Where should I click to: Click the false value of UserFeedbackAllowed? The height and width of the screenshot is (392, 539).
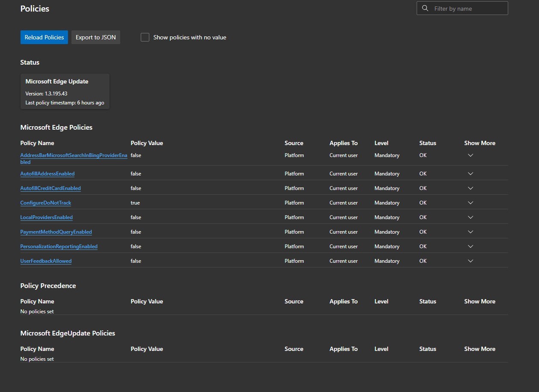[x=136, y=261]
